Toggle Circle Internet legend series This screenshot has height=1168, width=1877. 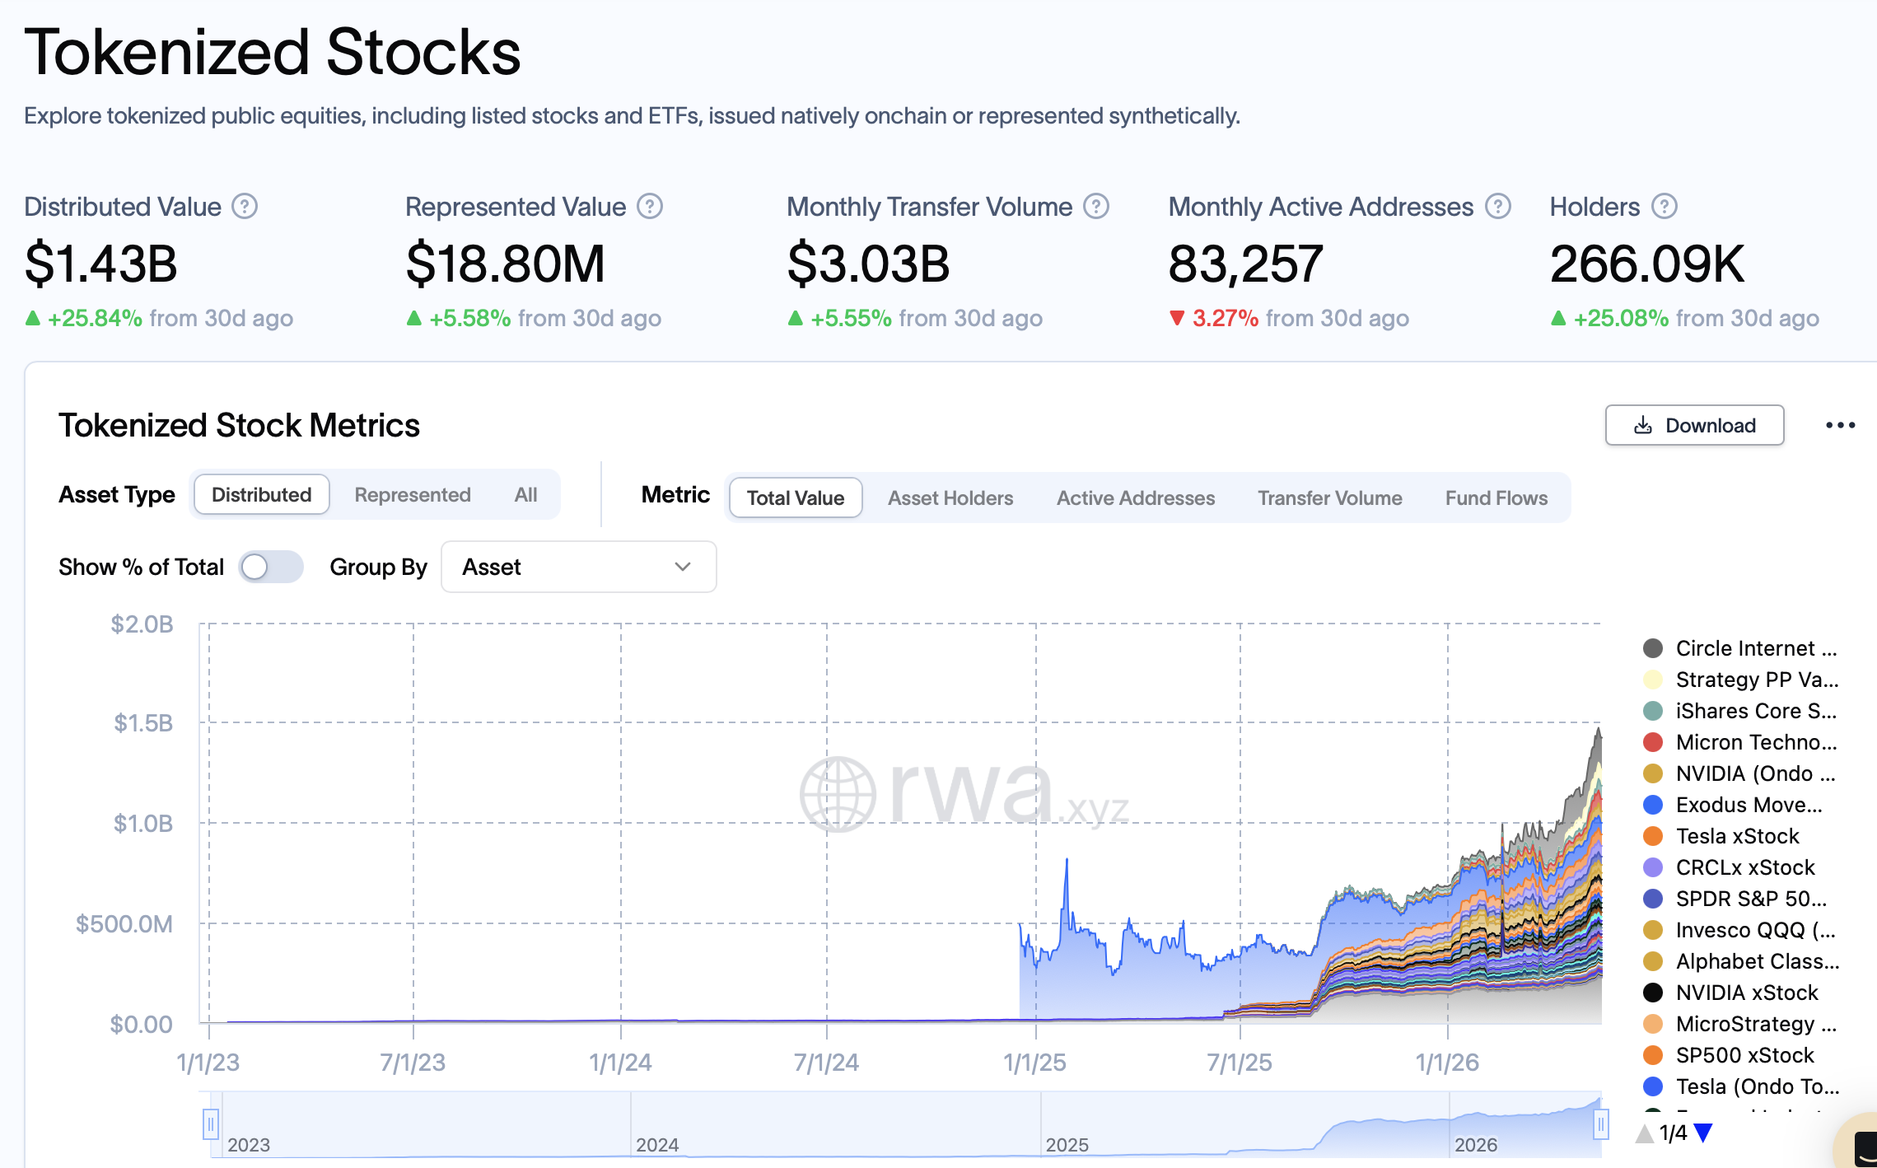[x=1740, y=648]
